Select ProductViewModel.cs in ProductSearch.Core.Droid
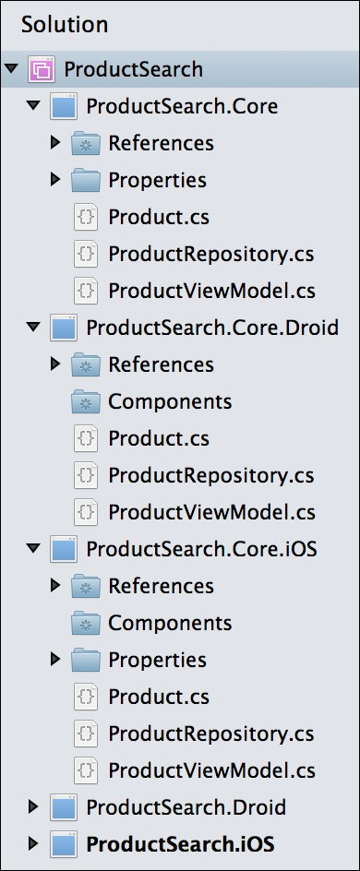 (211, 512)
